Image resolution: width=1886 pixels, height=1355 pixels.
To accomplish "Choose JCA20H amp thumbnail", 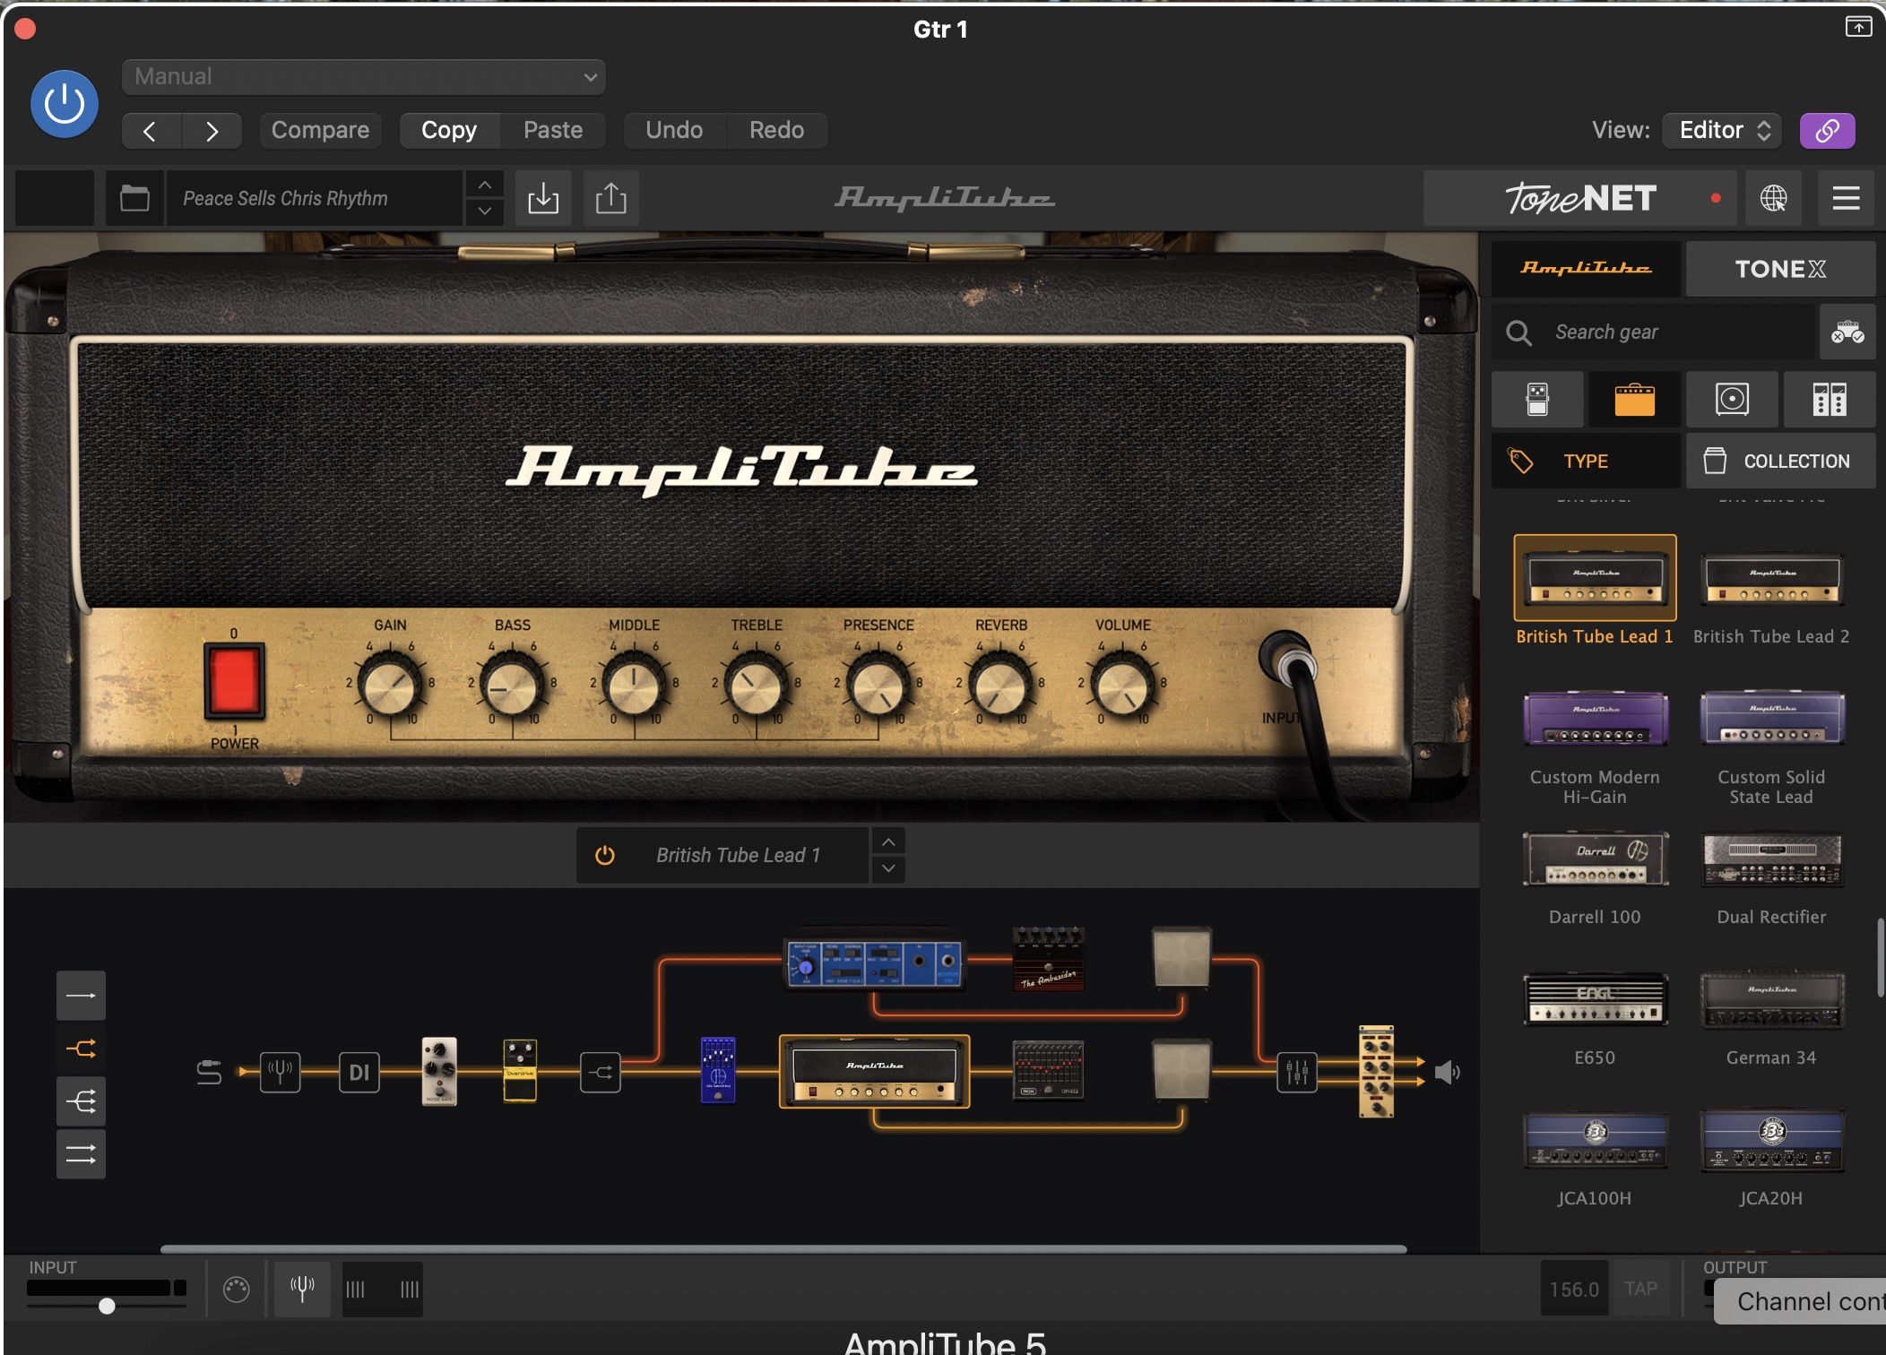I will [1771, 1141].
